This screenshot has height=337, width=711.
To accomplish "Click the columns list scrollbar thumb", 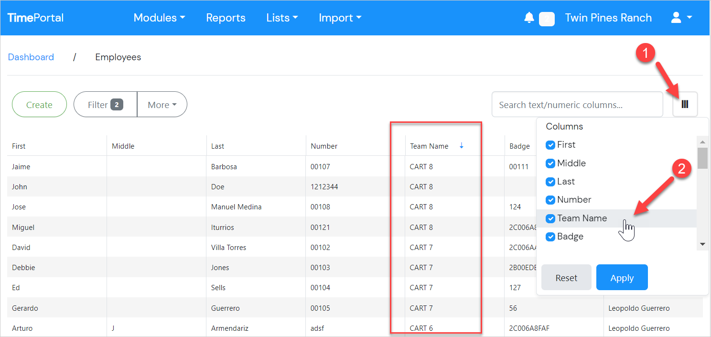I will [x=702, y=158].
